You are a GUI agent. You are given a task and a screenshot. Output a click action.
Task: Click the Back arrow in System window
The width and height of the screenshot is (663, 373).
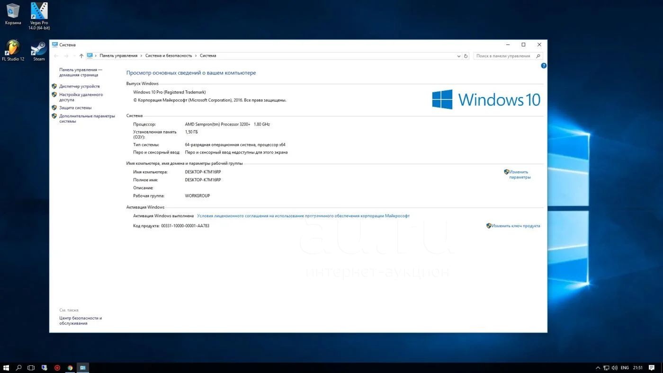[x=56, y=56]
